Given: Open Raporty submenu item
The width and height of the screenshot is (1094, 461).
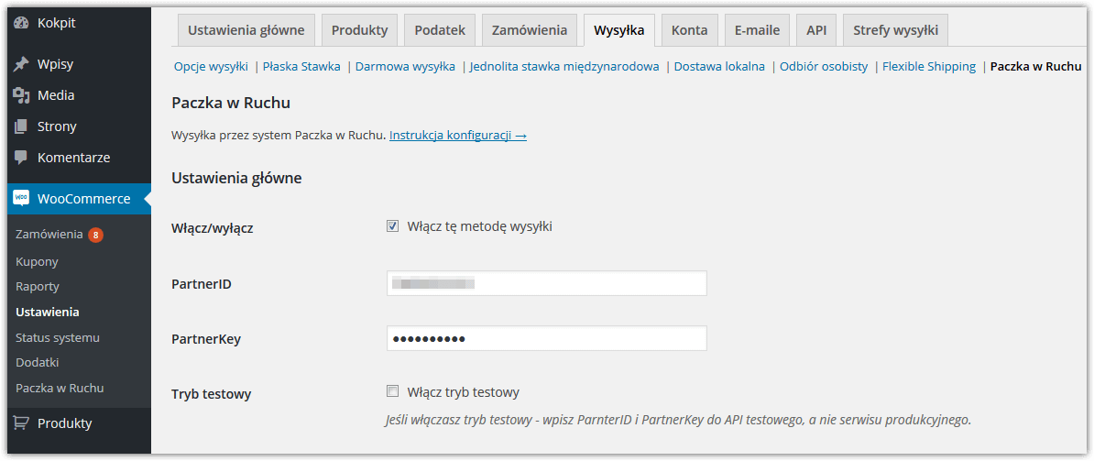Looking at the screenshot, I should [x=37, y=287].
